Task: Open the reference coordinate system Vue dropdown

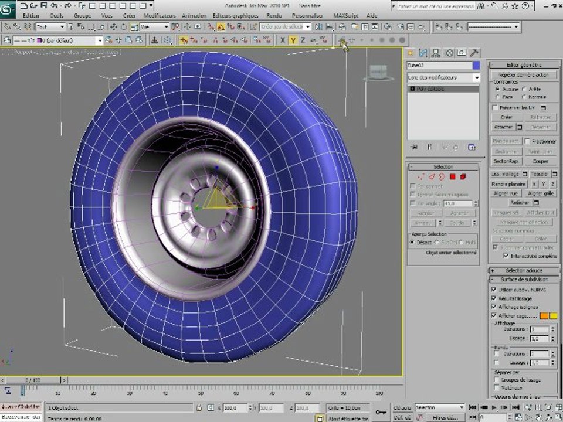Action: tap(154, 27)
